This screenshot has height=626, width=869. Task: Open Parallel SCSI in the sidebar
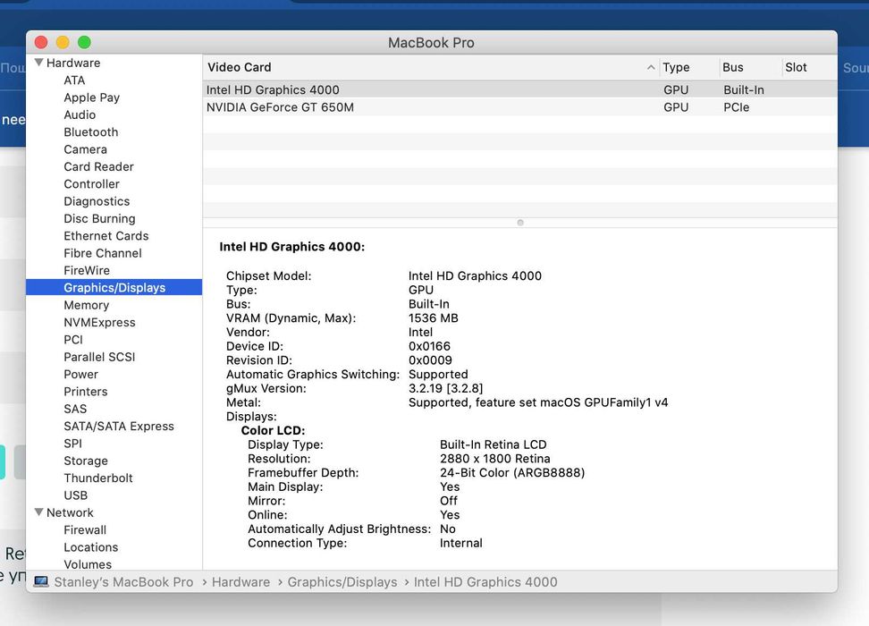tap(99, 357)
